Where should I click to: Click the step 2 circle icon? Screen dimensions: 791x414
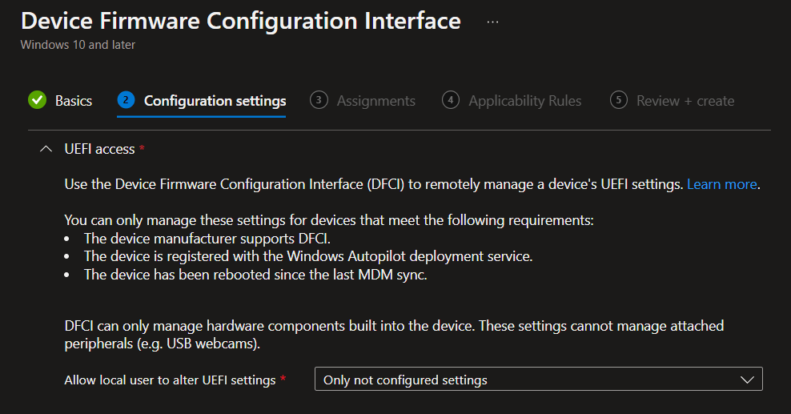(125, 100)
